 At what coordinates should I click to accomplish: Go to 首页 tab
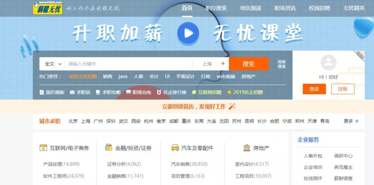187,8
